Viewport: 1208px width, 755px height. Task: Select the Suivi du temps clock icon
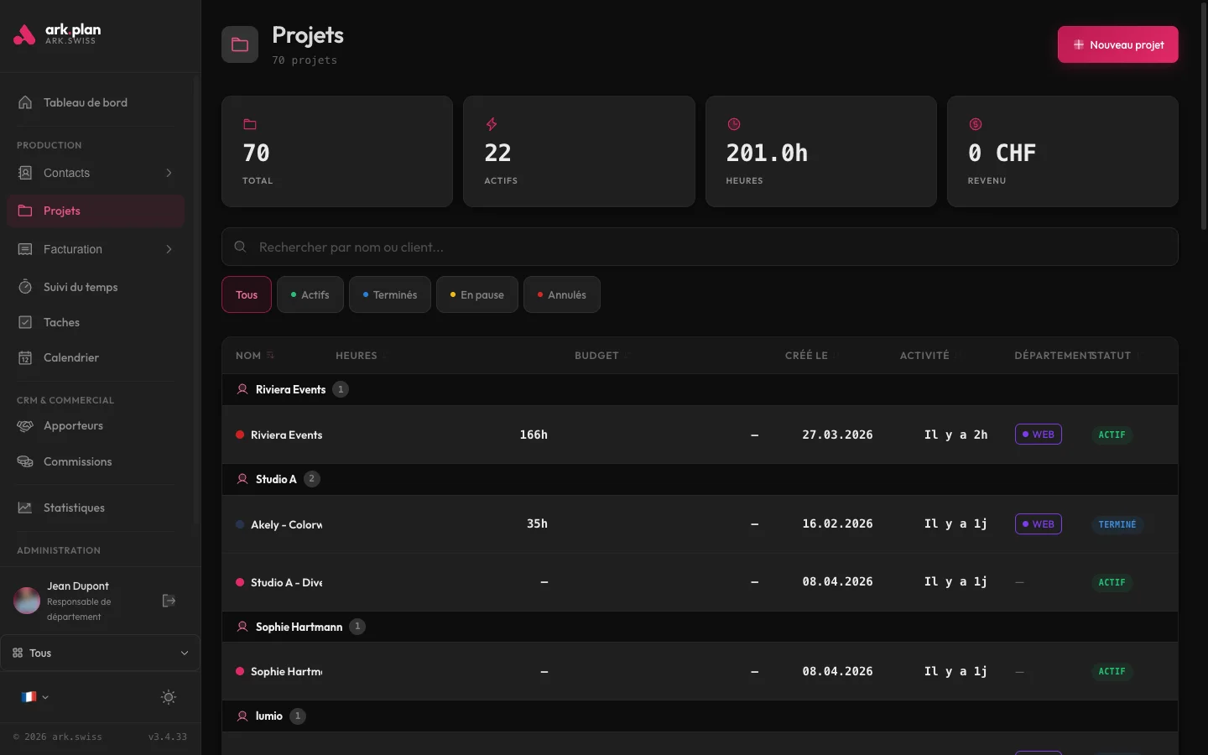tap(25, 287)
